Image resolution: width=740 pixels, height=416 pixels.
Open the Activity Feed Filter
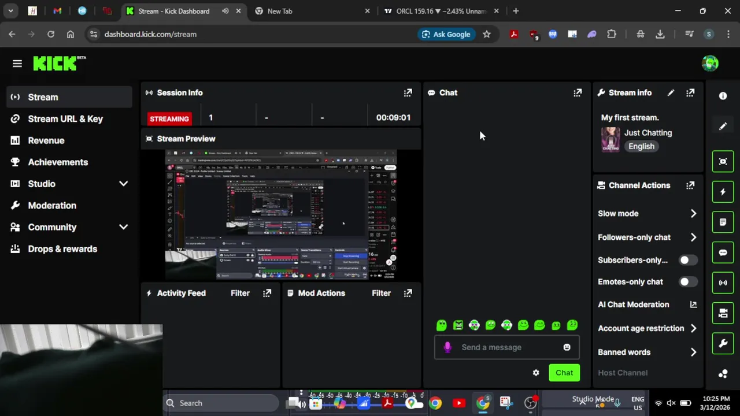[240, 293]
